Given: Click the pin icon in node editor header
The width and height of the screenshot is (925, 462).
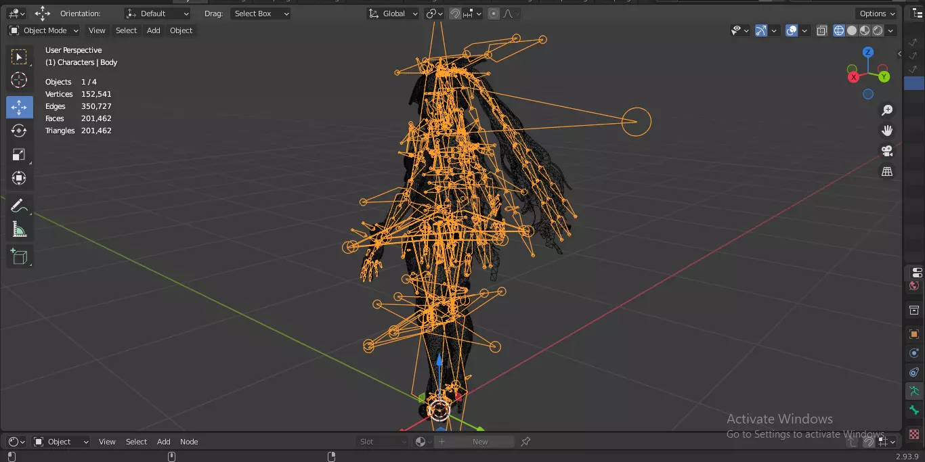Looking at the screenshot, I should coord(525,442).
